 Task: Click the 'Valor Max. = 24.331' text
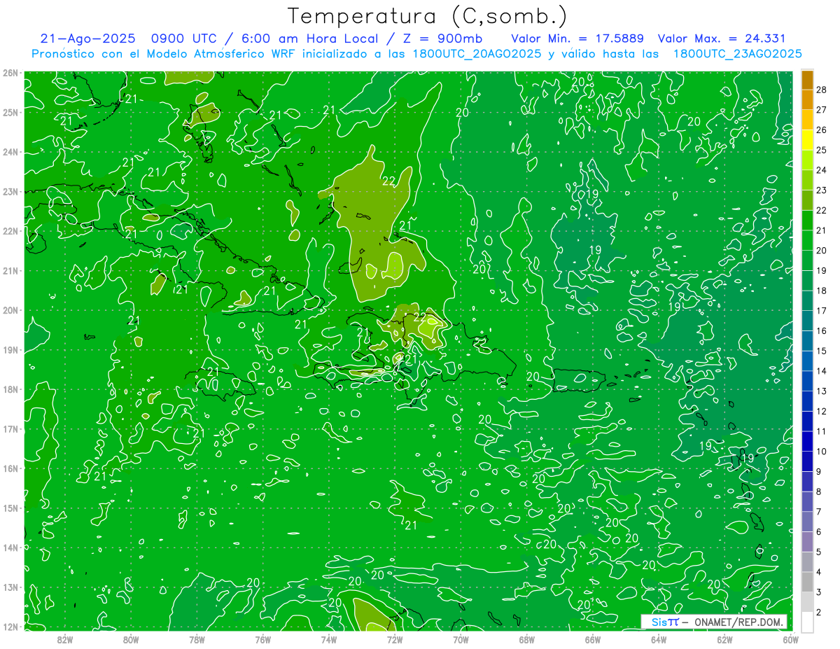click(722, 39)
